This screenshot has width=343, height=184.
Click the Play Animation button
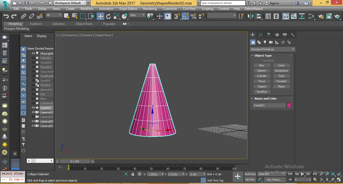point(303,174)
